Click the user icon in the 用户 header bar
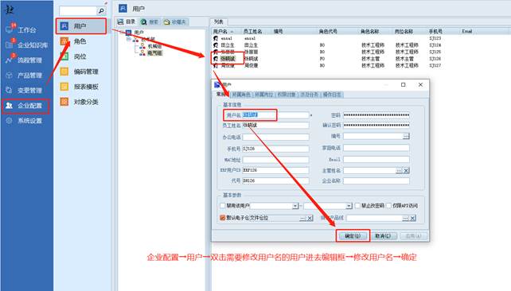 [x=123, y=8]
